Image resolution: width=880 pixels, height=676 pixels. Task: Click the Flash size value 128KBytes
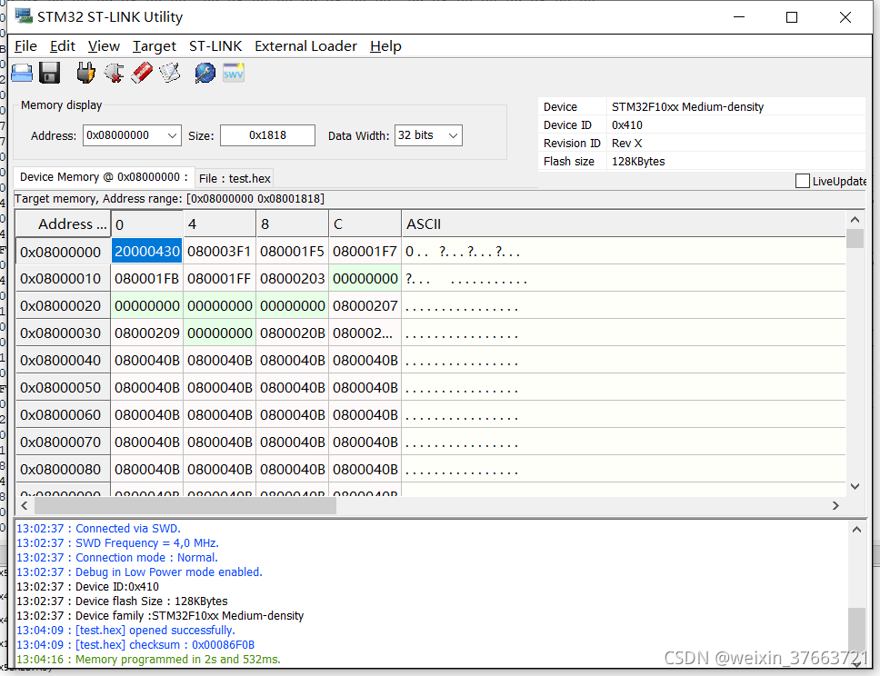click(x=638, y=162)
